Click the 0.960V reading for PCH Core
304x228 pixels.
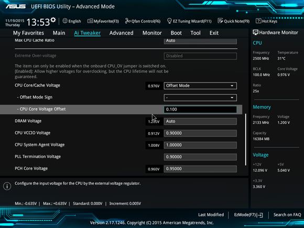tap(154, 169)
